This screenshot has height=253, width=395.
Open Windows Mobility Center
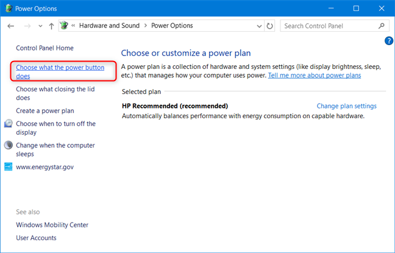point(52,225)
